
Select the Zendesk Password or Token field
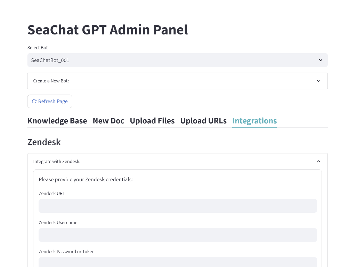pos(177,262)
